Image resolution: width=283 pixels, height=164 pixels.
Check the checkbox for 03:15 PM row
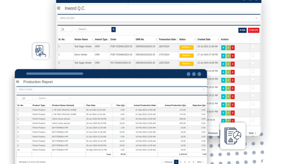[253, 79]
